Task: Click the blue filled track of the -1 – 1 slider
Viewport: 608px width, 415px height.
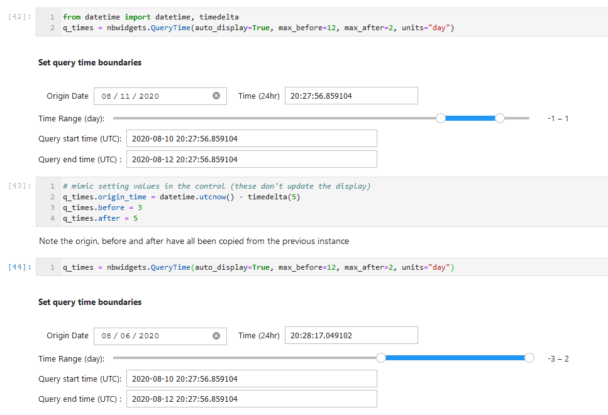Action: tap(470, 118)
